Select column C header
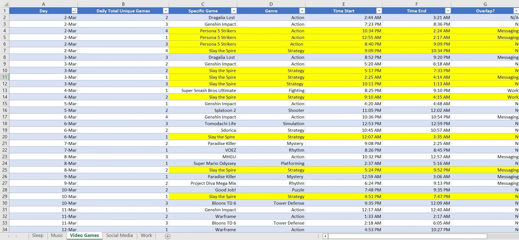Viewport: 519px width, 240px height. point(203,4)
